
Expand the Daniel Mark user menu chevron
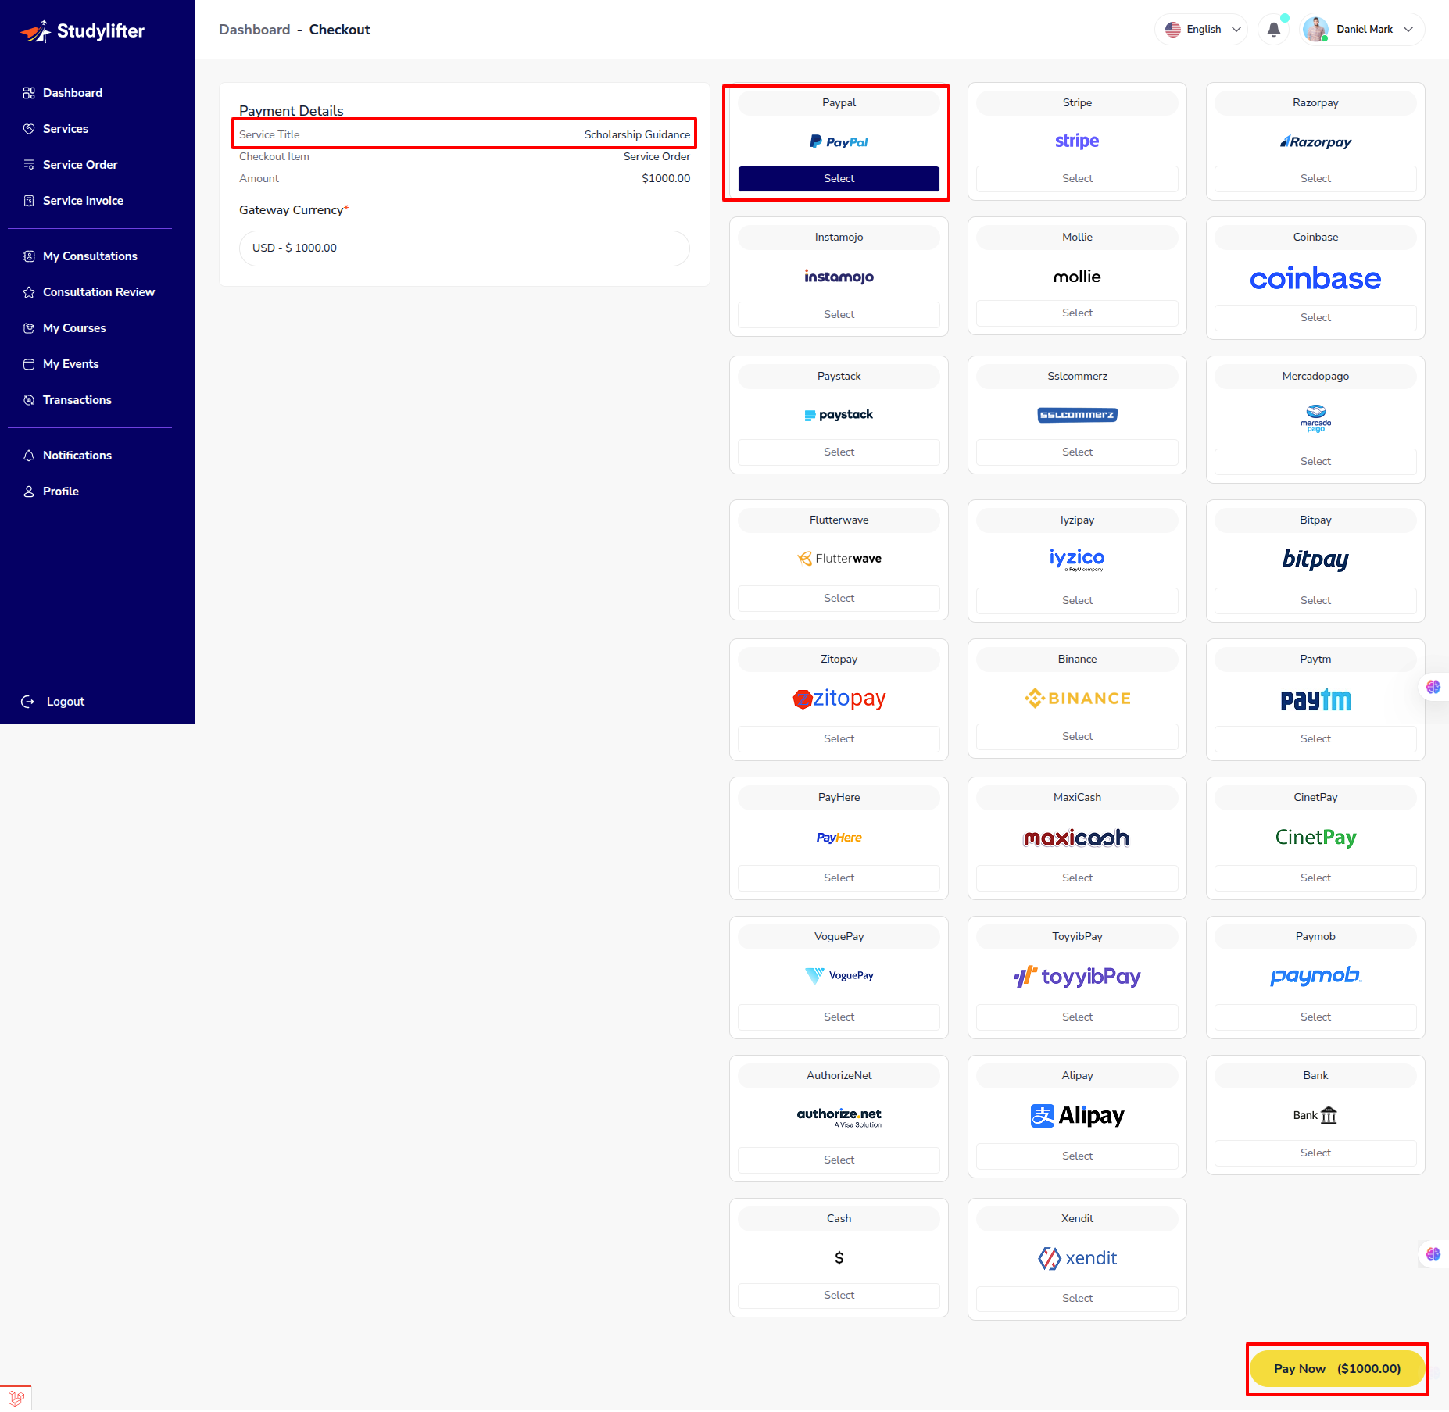[x=1408, y=30]
